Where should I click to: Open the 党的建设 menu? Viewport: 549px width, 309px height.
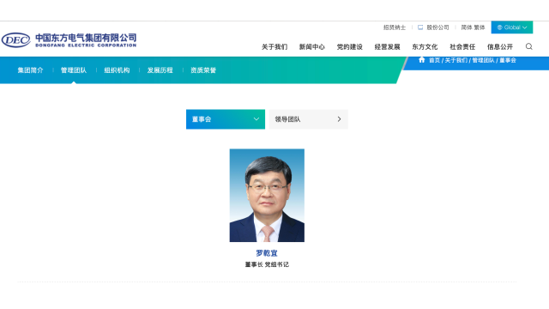pos(349,47)
